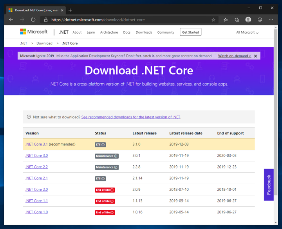The height and width of the screenshot is (229, 282).
Task: Click the 3.1.0 latest release cell
Action: (137, 144)
